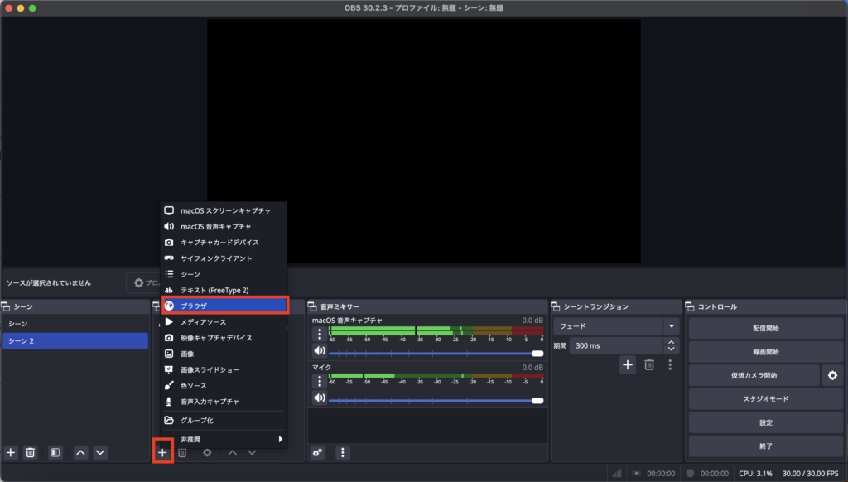Open virtual camera settings gear
Screen dimensions: 848x482
[832, 375]
